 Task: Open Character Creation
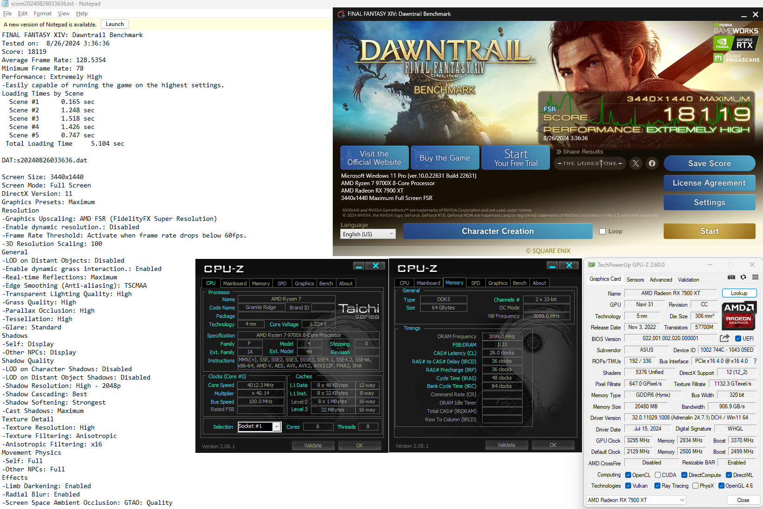tap(498, 231)
